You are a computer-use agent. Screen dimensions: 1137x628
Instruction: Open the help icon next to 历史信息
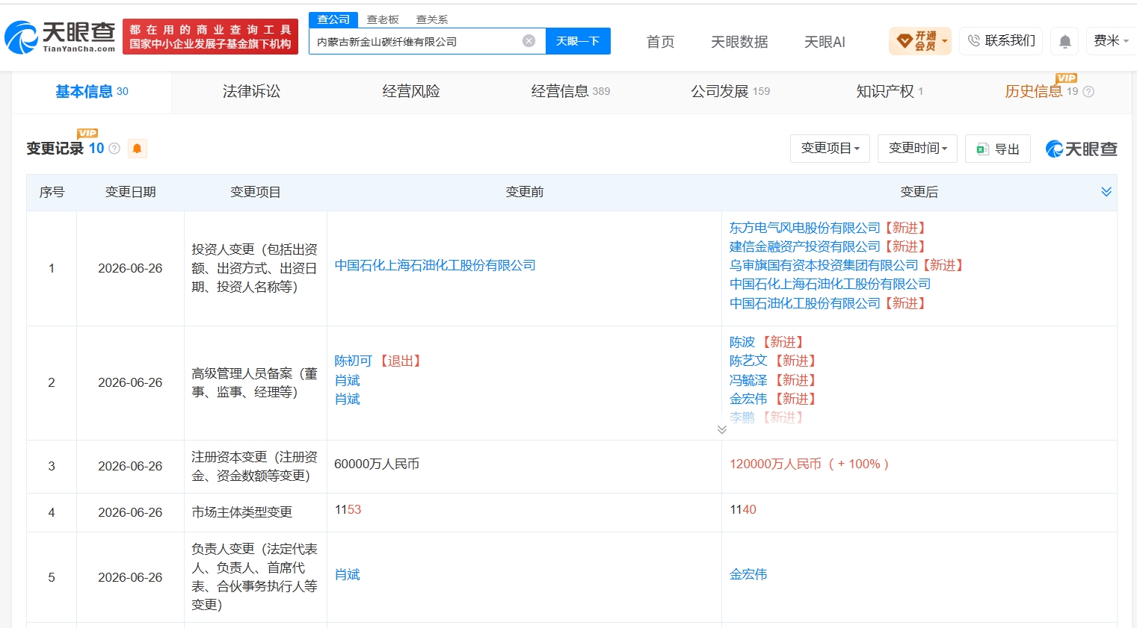coord(1088,92)
